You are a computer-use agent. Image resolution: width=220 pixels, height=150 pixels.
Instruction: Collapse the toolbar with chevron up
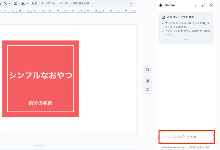(131, 4)
